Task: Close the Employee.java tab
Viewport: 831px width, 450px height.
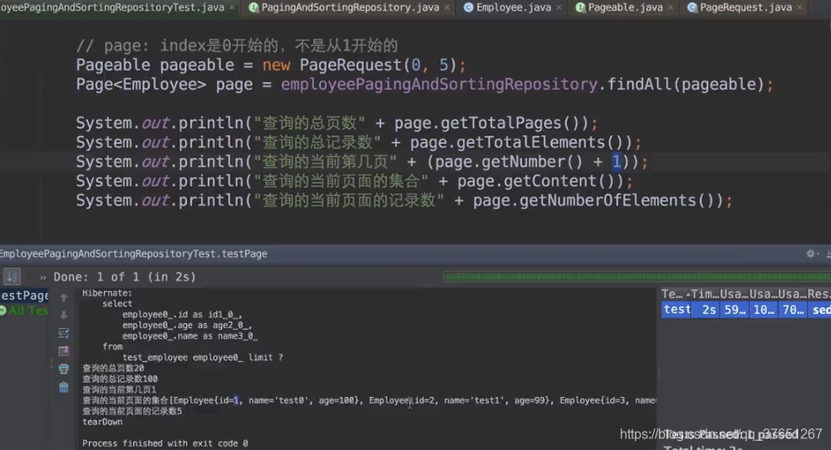Action: [558, 7]
